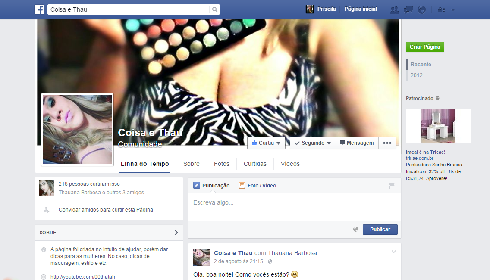Viewport: 490px width, 280px height.
Task: Click the post public globe icon
Action: click(x=270, y=261)
